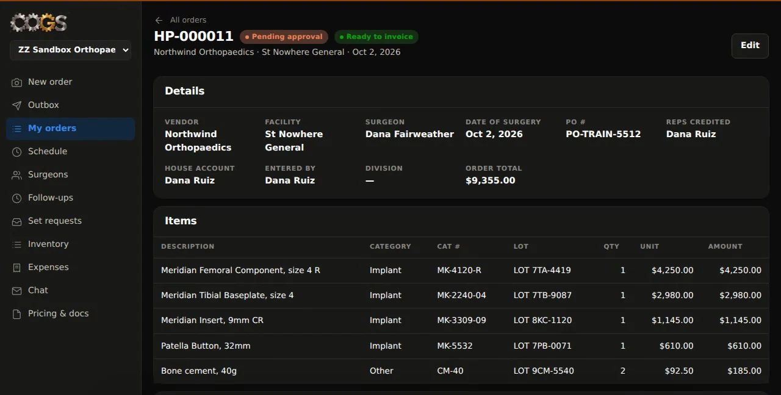The image size is (781, 395).
Task: Click catalog number MK-2240-04
Action: coord(462,295)
